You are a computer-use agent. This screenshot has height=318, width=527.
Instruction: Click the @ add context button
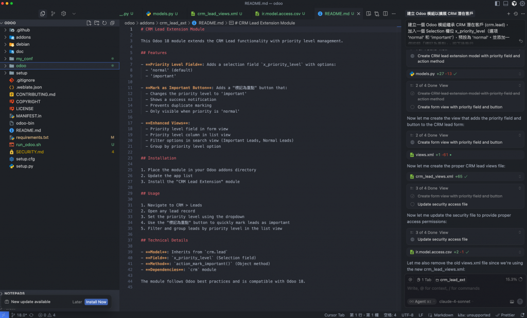pos(410,280)
